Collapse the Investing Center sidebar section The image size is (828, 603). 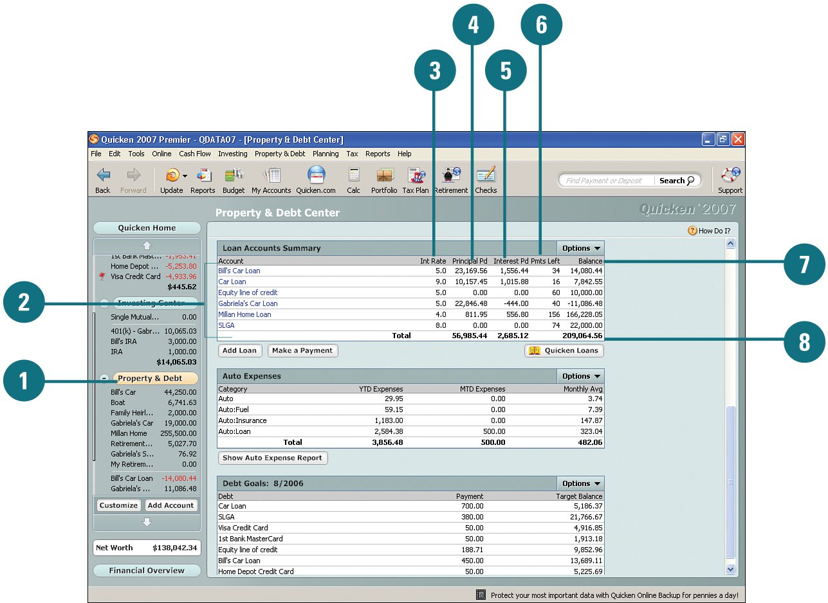point(104,303)
